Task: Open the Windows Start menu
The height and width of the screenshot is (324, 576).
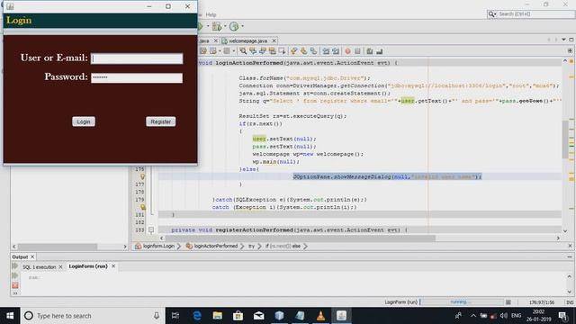Action: 10,316
